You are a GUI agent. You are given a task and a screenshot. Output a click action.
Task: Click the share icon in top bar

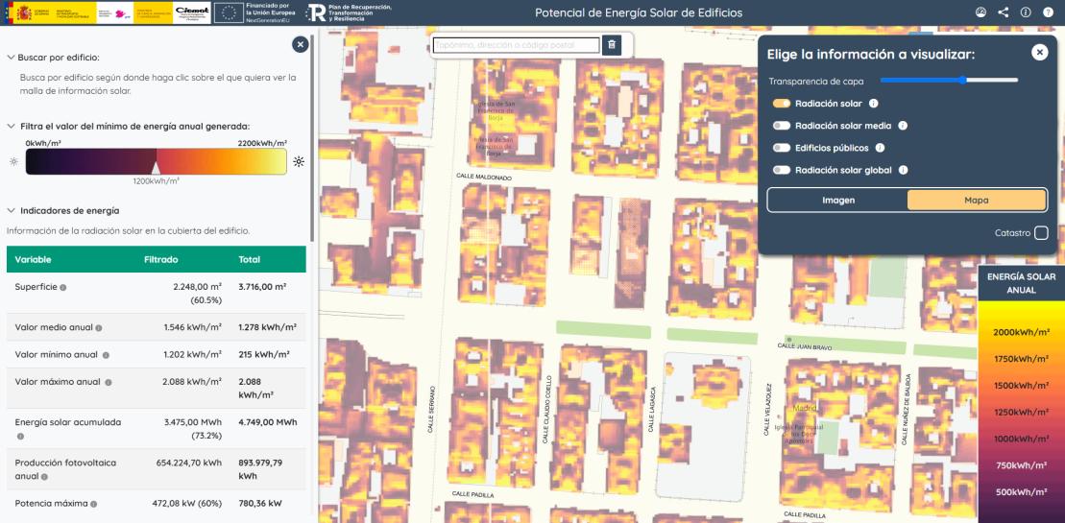(x=1004, y=12)
